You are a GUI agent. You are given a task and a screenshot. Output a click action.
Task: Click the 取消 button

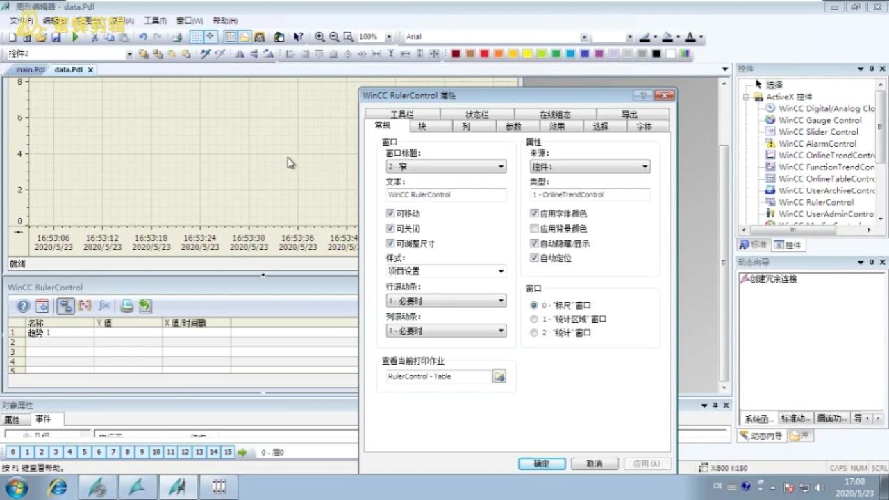595,464
